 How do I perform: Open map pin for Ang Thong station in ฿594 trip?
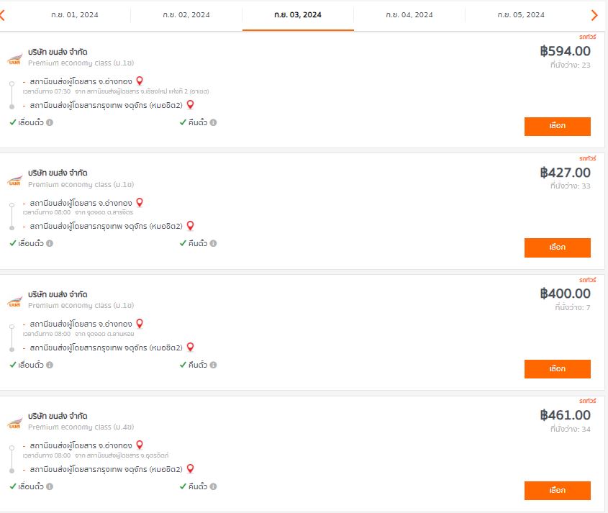pos(140,81)
